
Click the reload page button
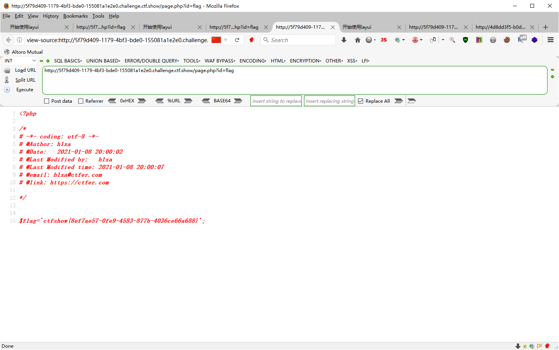(237, 40)
